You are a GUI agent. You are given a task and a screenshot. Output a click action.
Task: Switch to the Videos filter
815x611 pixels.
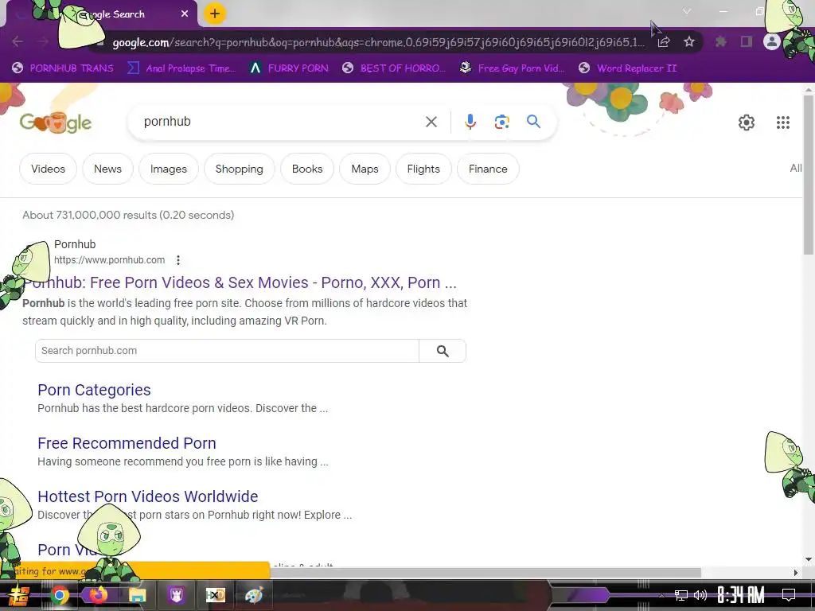[x=48, y=169]
